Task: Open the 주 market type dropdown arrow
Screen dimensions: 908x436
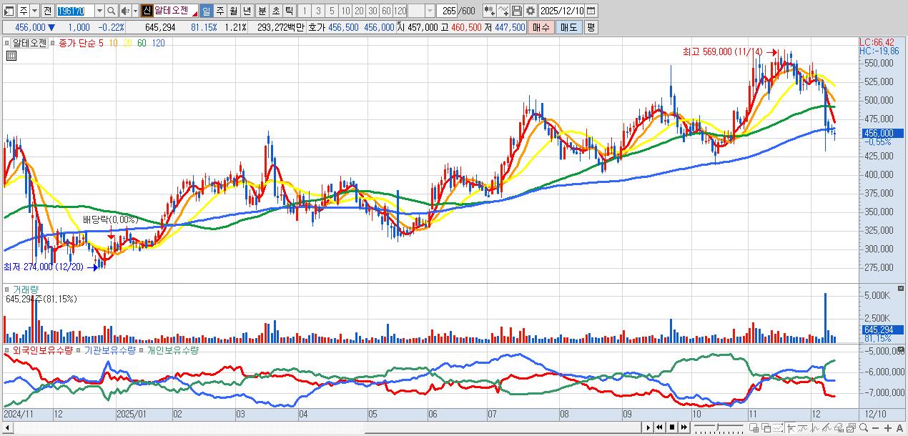Action: 34,11
